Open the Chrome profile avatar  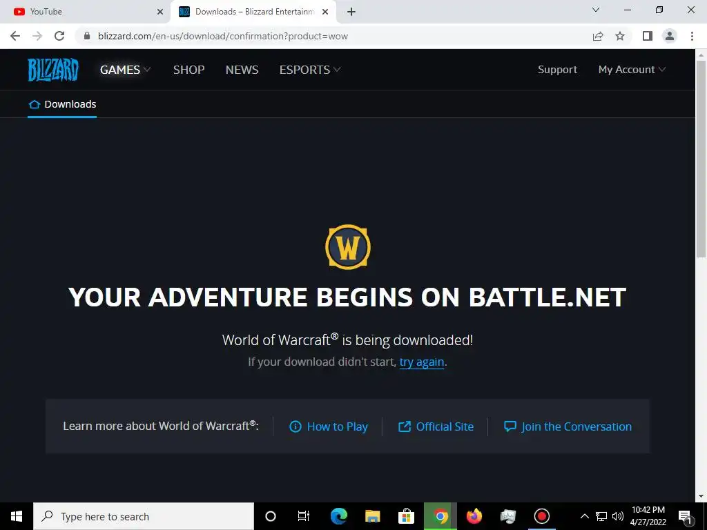(670, 36)
